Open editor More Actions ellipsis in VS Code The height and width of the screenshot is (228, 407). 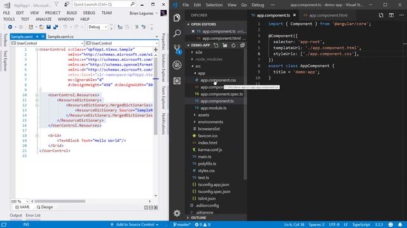[x=401, y=15]
